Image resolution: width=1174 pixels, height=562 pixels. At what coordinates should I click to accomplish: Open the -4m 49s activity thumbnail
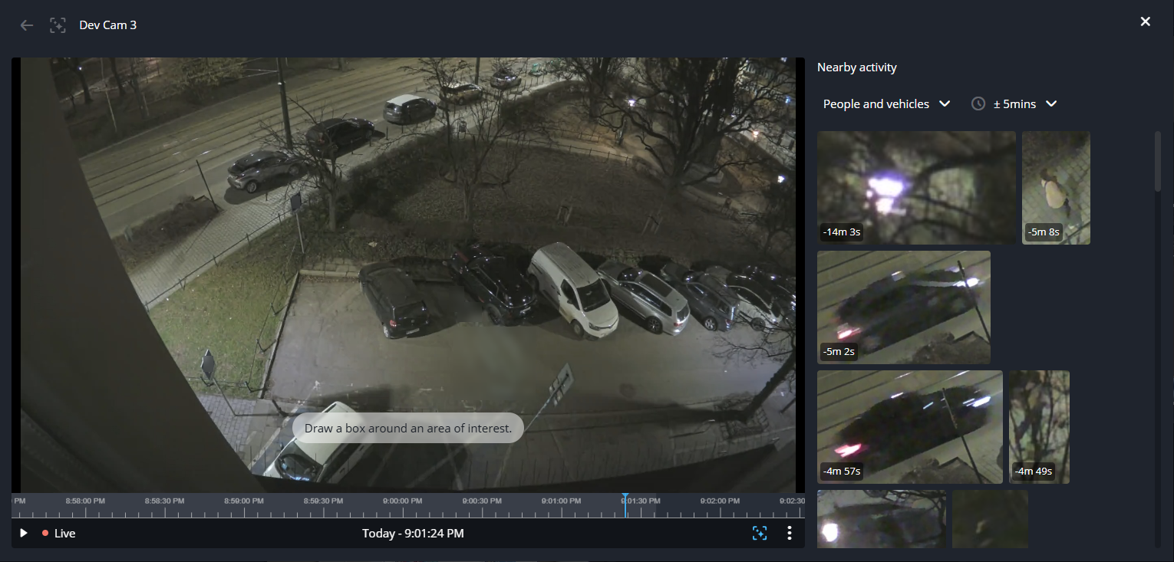[x=1039, y=426]
